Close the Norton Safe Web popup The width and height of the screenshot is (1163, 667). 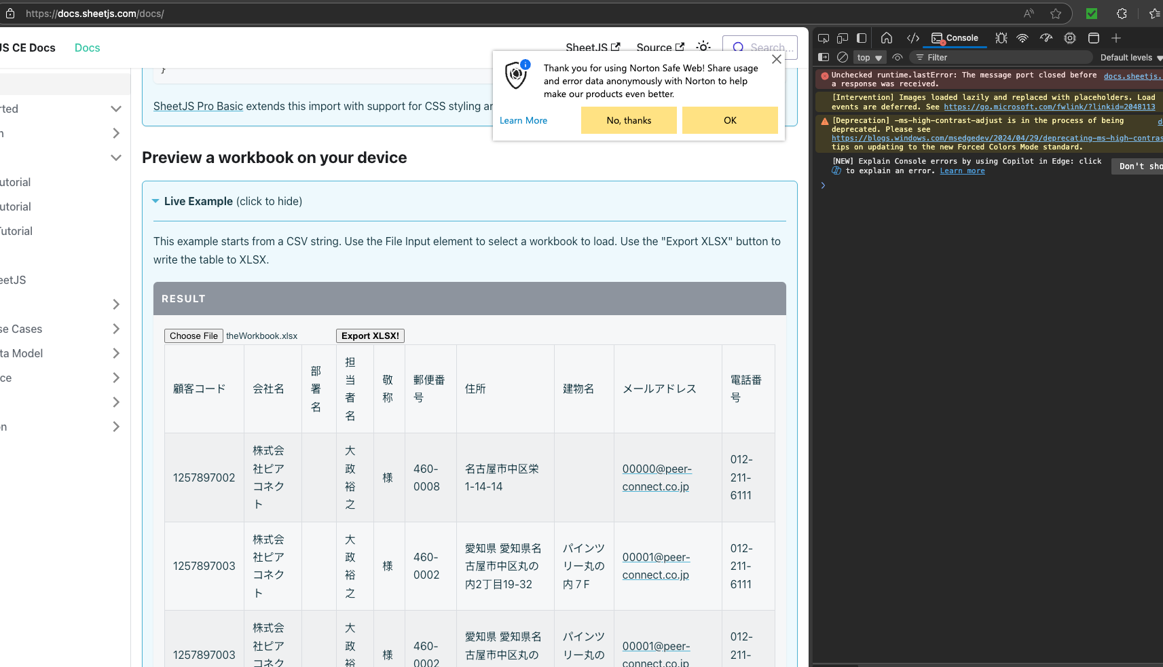click(x=777, y=59)
